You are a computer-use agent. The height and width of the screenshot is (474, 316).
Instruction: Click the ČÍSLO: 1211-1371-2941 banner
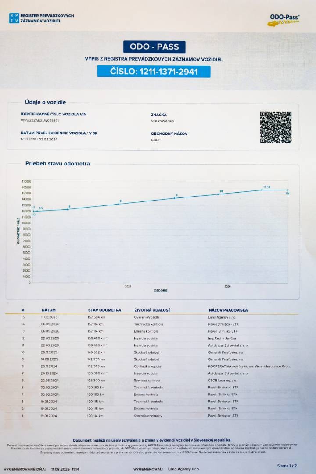coord(154,72)
